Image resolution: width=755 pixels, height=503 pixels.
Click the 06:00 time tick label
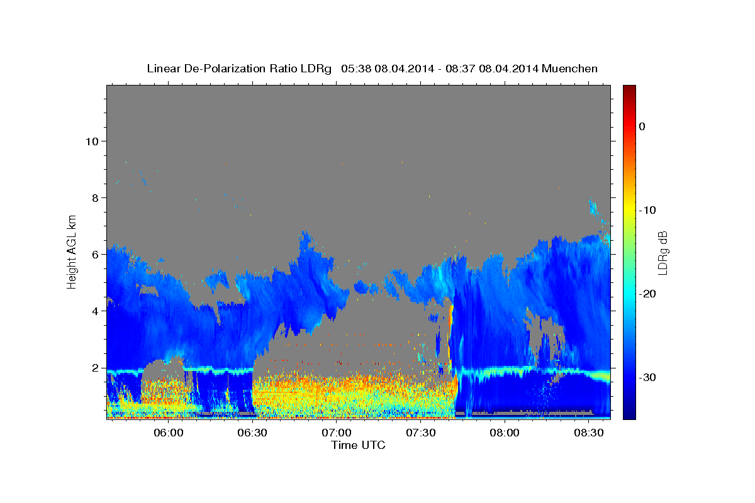pyautogui.click(x=168, y=433)
